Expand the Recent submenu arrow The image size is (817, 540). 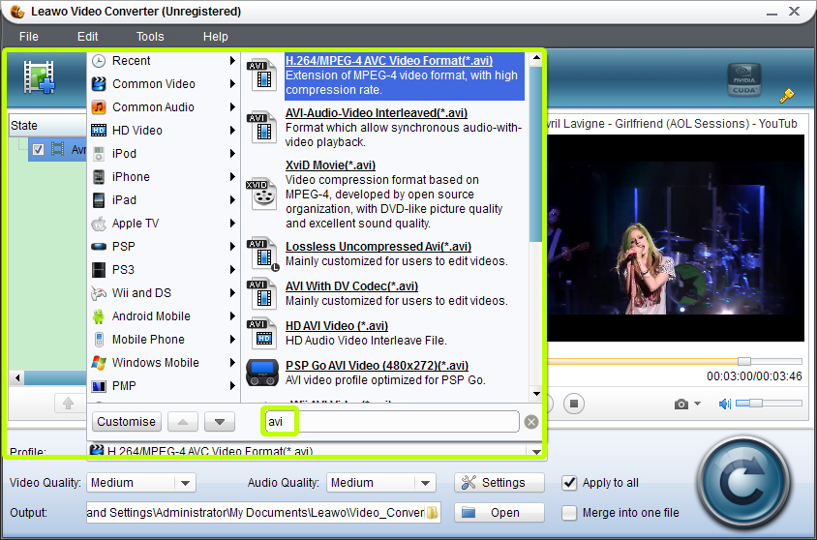click(232, 61)
